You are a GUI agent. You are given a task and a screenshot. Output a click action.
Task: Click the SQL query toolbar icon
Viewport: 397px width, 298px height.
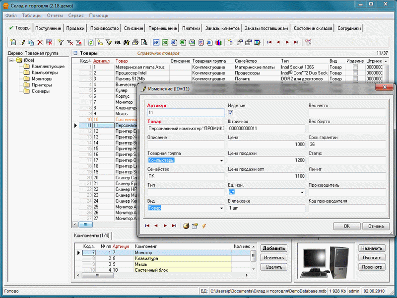(x=117, y=42)
